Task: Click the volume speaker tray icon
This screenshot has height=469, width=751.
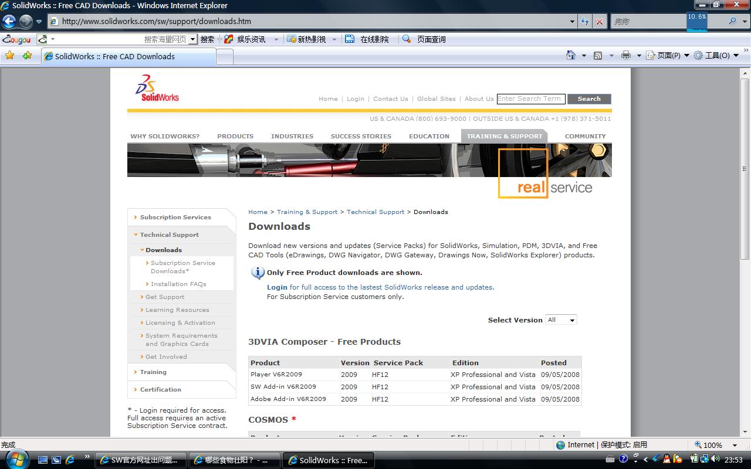Action: click(x=716, y=459)
